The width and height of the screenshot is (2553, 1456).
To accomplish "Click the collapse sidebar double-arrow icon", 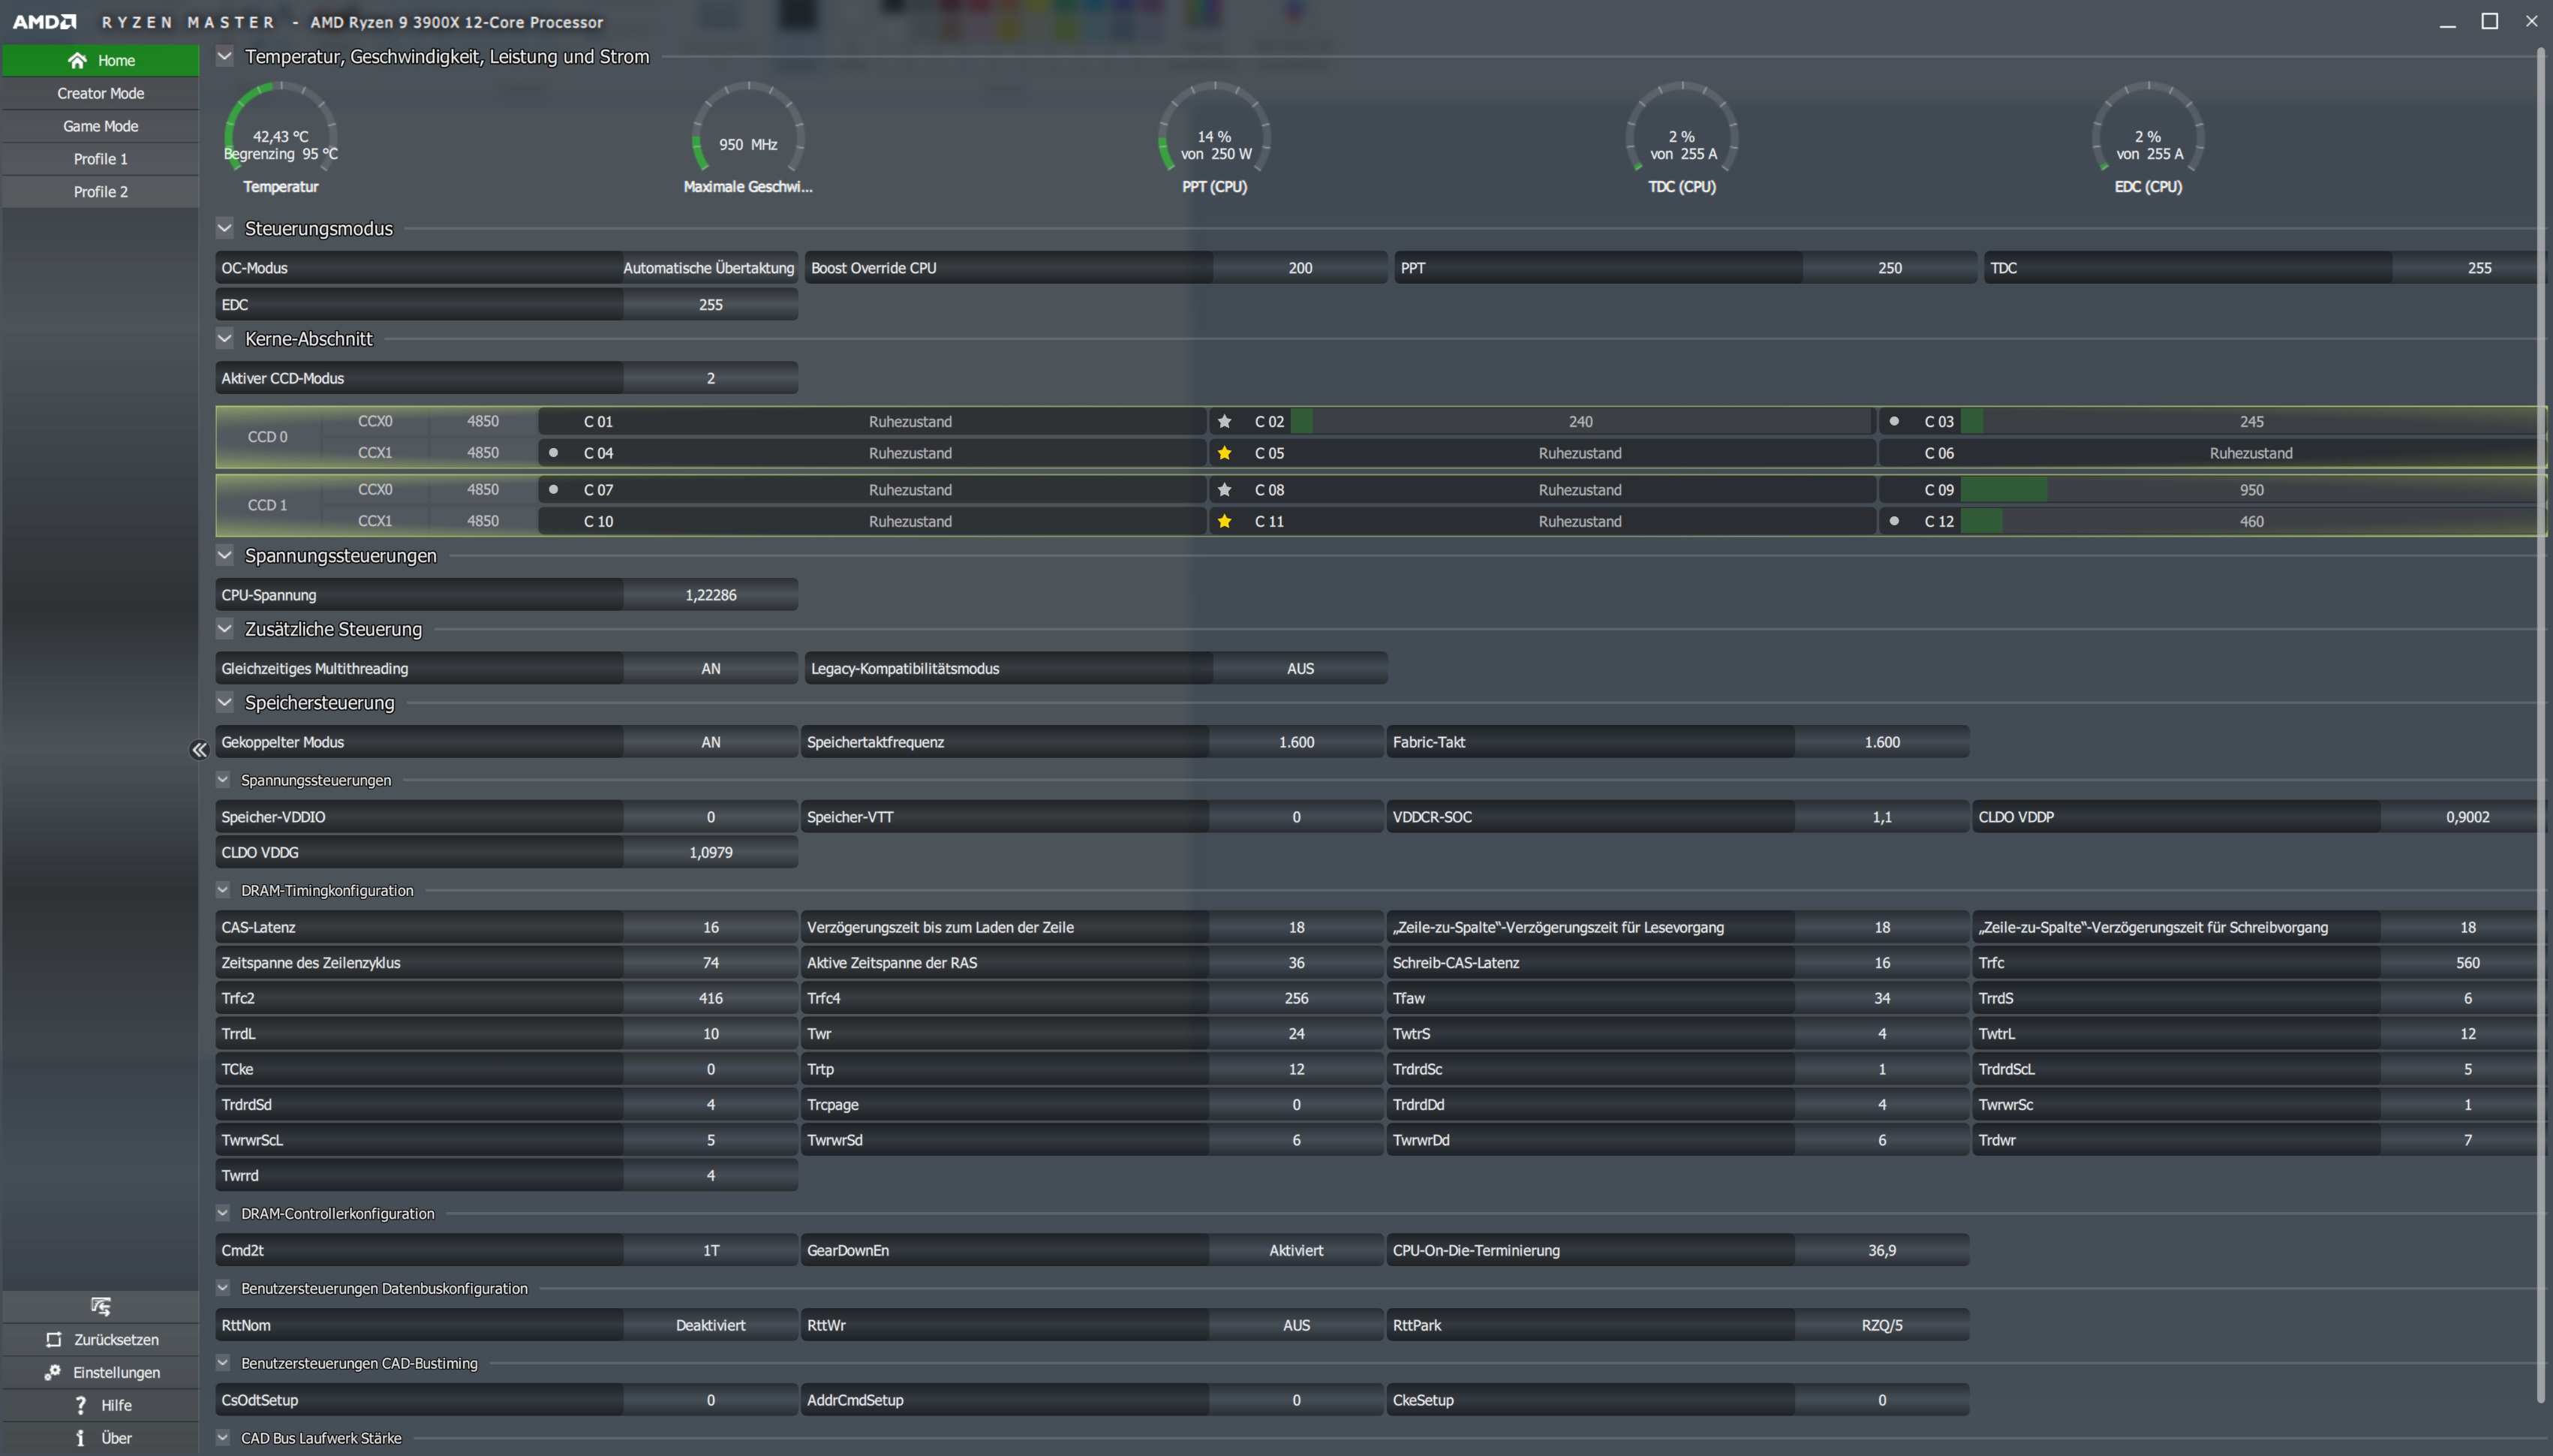I will (x=199, y=750).
